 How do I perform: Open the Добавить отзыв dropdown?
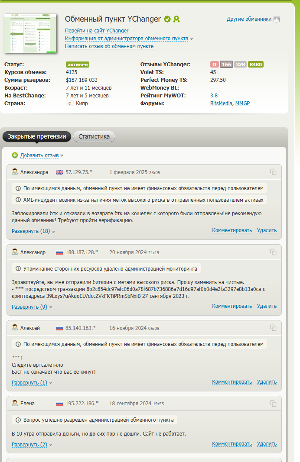tap(39, 155)
